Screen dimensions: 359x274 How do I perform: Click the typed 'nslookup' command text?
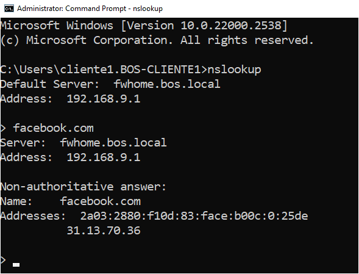234,70
